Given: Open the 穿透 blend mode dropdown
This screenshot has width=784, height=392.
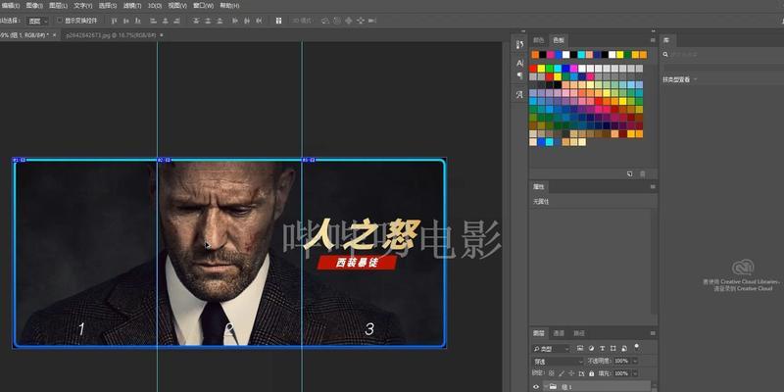Looking at the screenshot, I should pos(558,361).
